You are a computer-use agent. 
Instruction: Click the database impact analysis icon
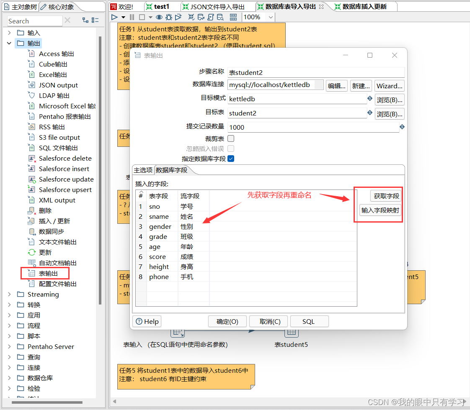(201, 17)
